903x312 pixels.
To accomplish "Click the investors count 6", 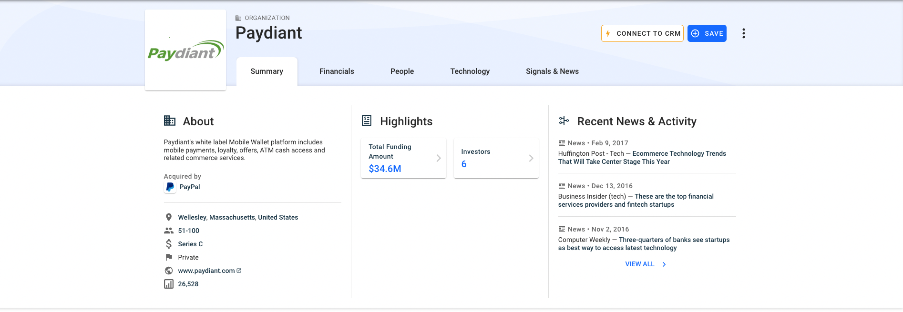I will coord(464,164).
